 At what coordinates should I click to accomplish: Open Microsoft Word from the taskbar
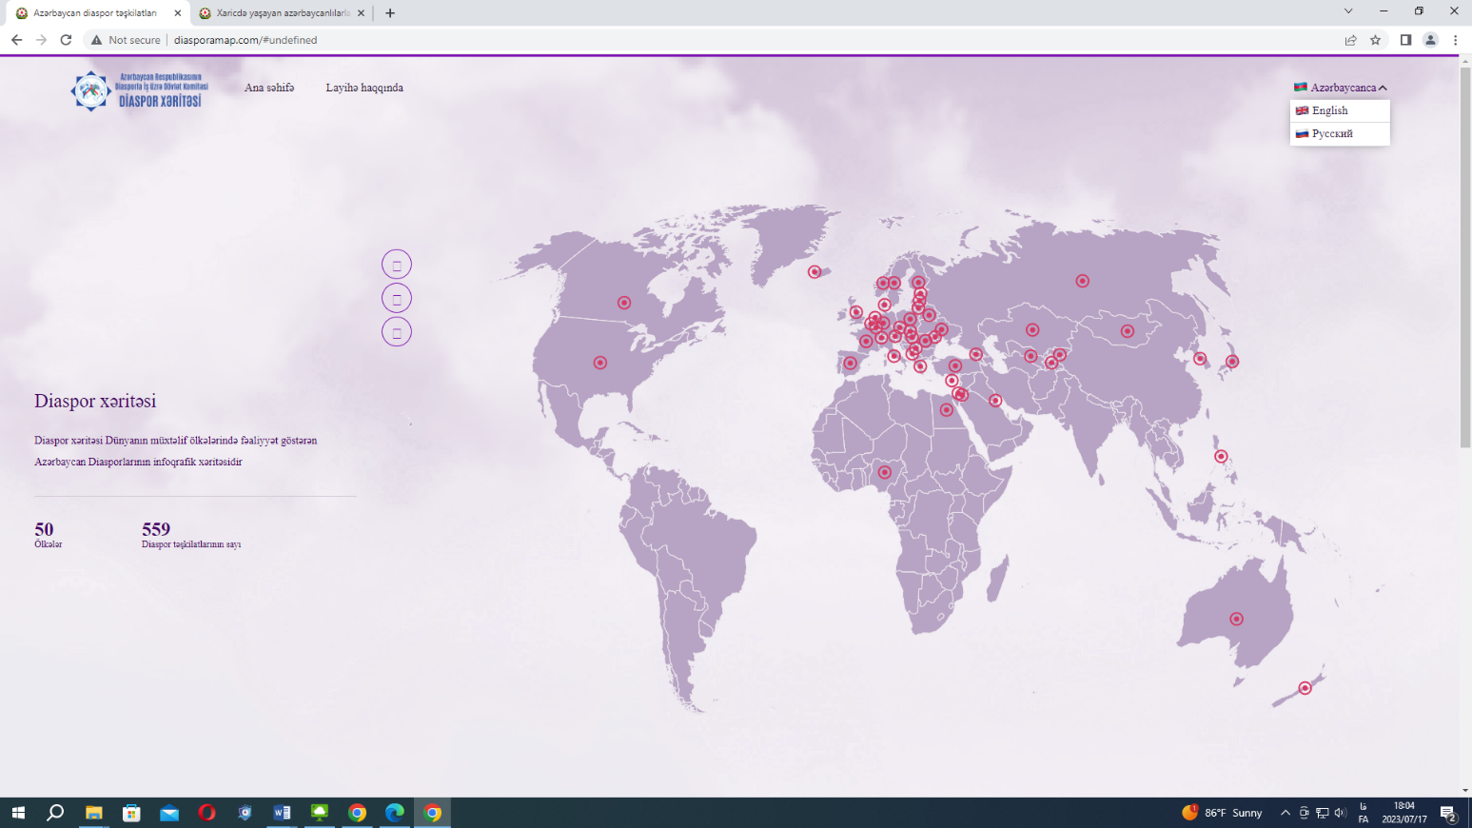click(282, 813)
